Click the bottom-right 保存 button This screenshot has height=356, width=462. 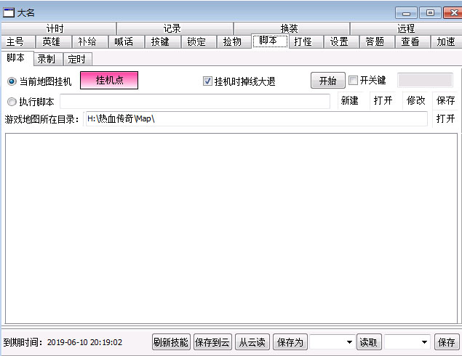coord(447,342)
